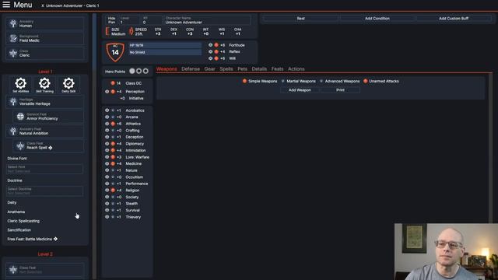The width and height of the screenshot is (498, 280).
Task: Open the hamburger Menu icon
Action: pyautogui.click(x=6, y=5)
